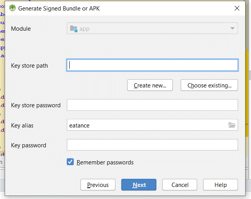Viewport: 251px width, 199px height.
Task: Click the Android Studio icon in title bar
Action: point(12,8)
